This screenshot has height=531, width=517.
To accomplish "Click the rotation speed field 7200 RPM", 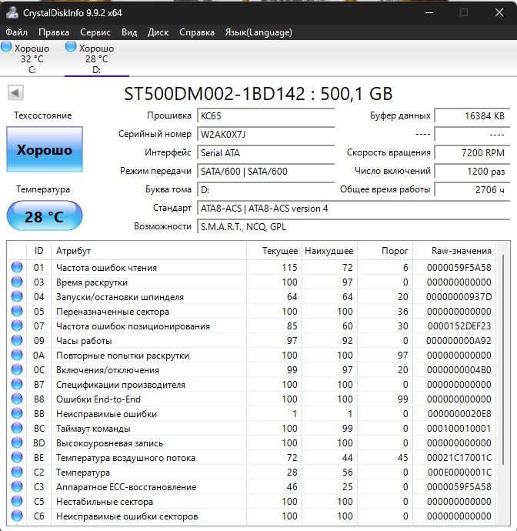I will pyautogui.click(x=472, y=152).
